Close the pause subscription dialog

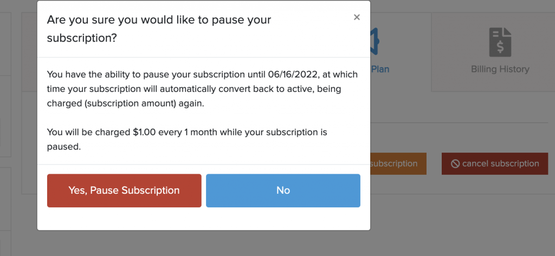[357, 17]
